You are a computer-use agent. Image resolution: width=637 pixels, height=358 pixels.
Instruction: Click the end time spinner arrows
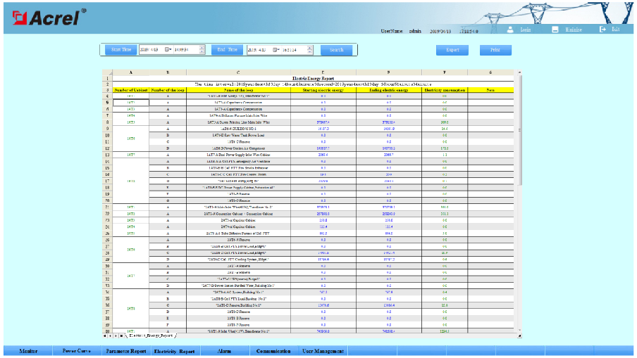tap(310, 50)
